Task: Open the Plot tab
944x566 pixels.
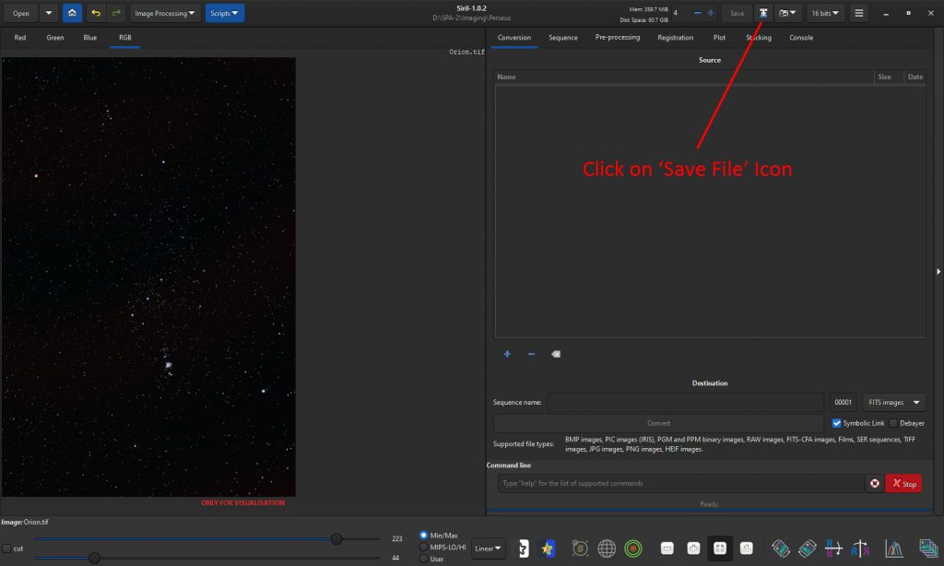Action: (x=719, y=37)
